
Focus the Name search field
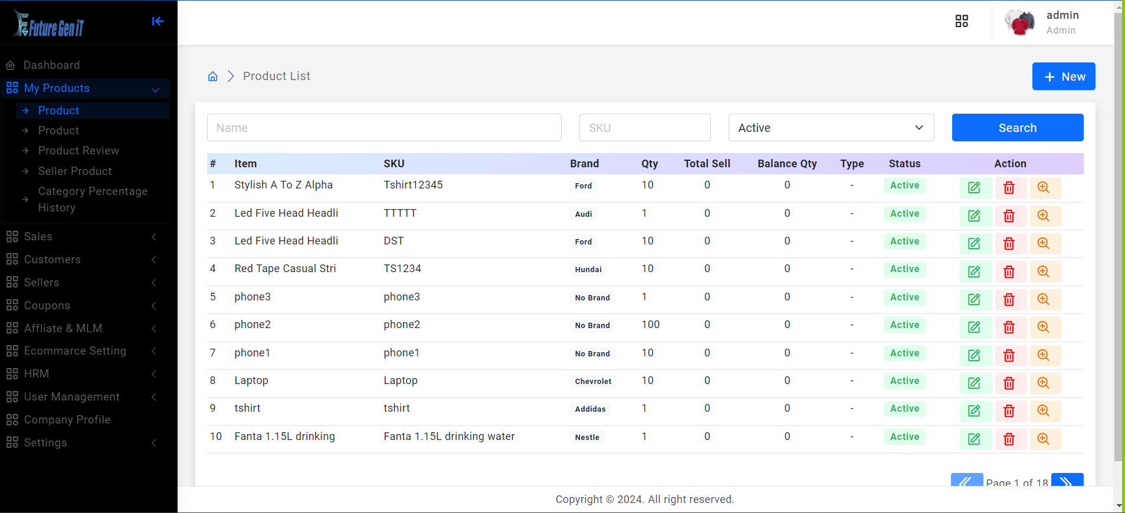point(383,128)
